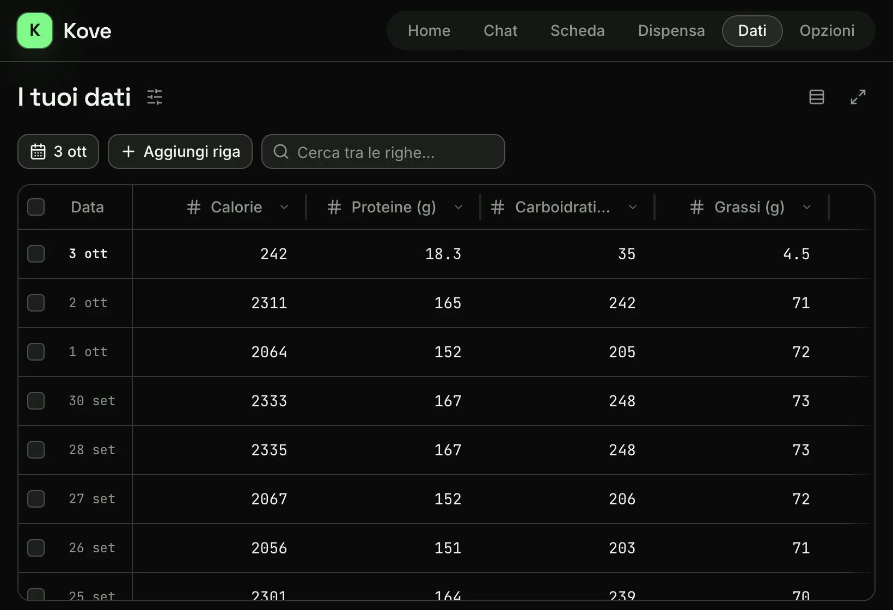Check the 28 set row checkbox
Screen dimensions: 893x610
[36, 450]
